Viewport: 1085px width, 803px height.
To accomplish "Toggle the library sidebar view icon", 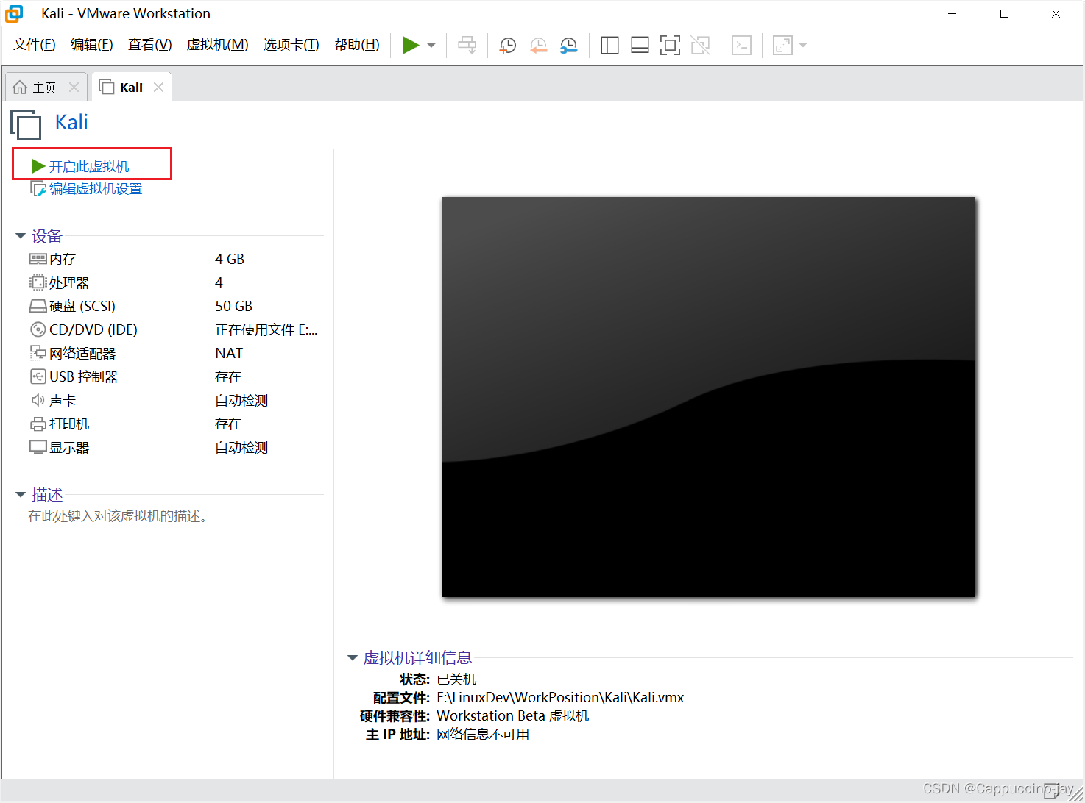I will click(x=609, y=46).
